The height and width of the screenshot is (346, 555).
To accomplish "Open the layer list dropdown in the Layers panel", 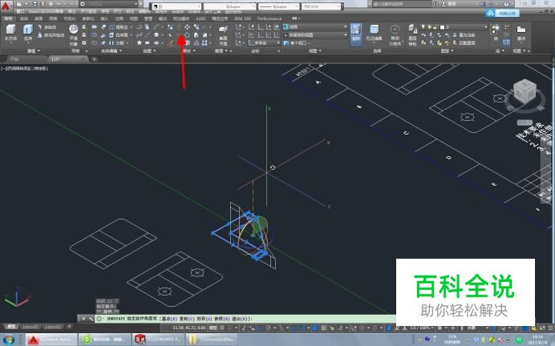I will coord(454,27).
